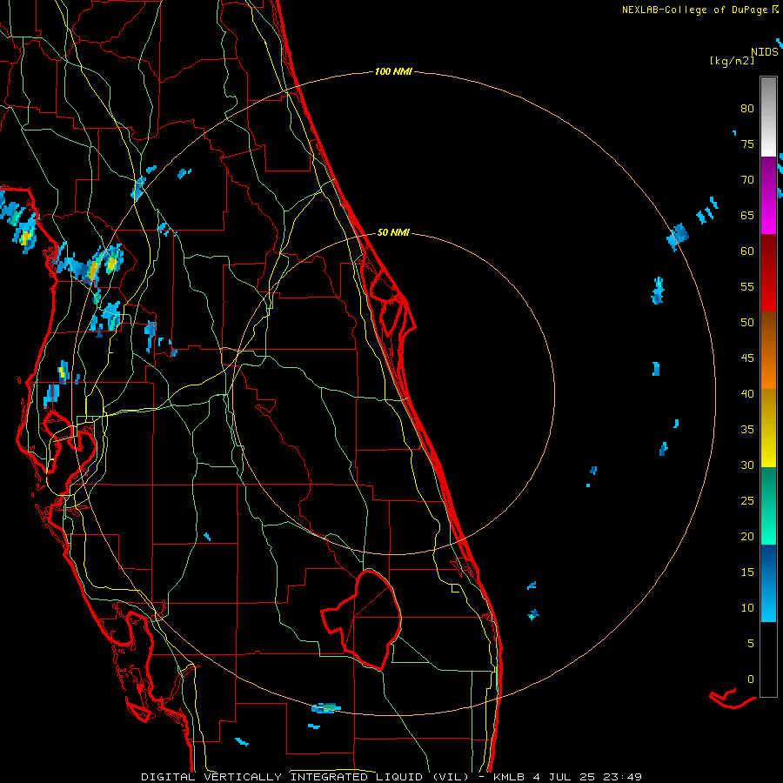Viewport: 783px width, 783px height.
Task: Pick the yellow segment of the color bar
Action: pyautogui.click(x=768, y=428)
